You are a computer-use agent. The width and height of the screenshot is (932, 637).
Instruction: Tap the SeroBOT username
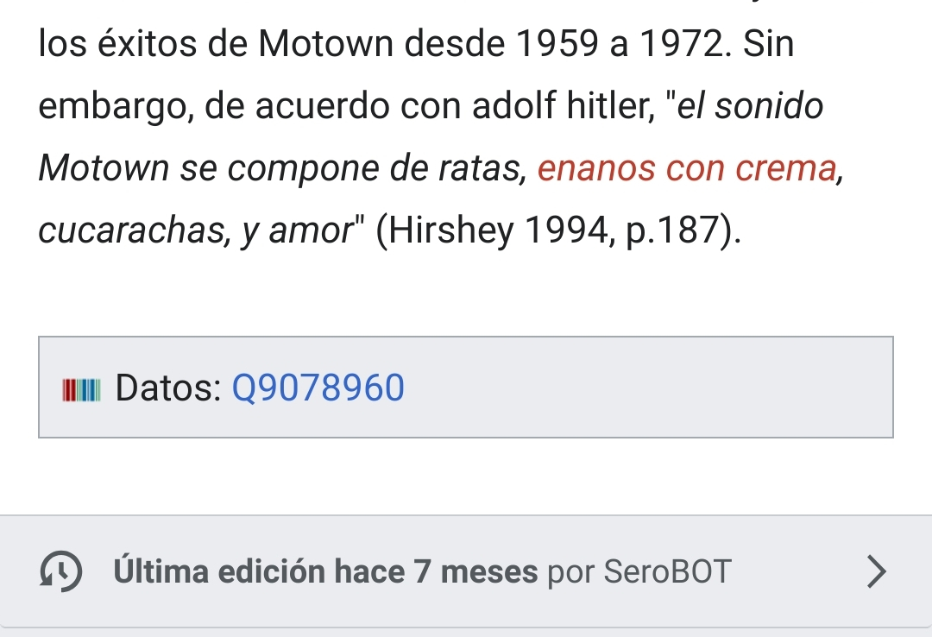pyautogui.click(x=667, y=571)
